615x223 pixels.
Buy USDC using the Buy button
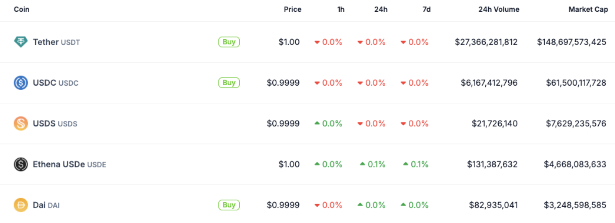coord(229,83)
